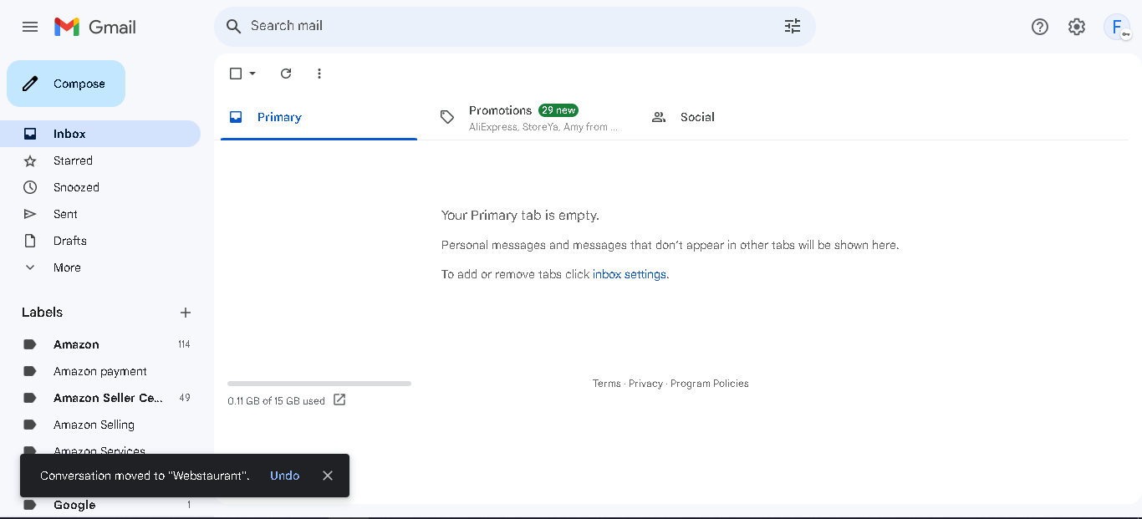Screen dimensions: 1142x519
Task: Click the 0.11 GB of 15 GB used text
Action: tap(276, 401)
